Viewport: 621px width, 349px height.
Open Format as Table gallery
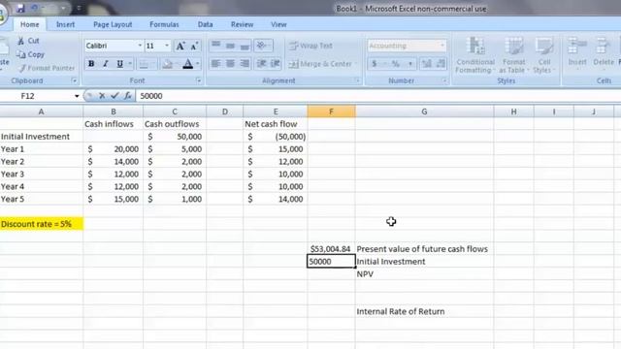513,55
